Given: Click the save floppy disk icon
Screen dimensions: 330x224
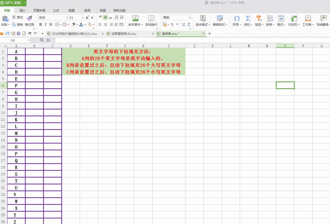Looking at the screenshot, I should click(x=8, y=34).
